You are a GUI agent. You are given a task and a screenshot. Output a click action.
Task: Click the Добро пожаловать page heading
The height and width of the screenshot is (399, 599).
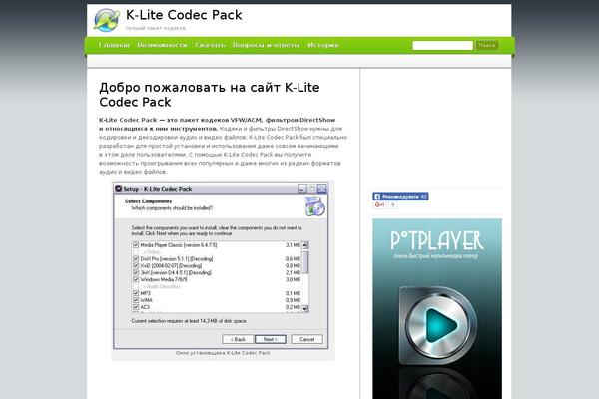[x=210, y=95]
